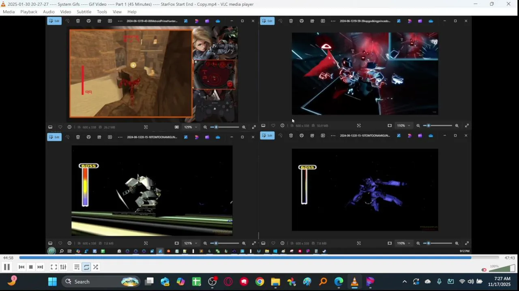
Task: Open the Subtitle menu
Action: [x=84, y=12]
